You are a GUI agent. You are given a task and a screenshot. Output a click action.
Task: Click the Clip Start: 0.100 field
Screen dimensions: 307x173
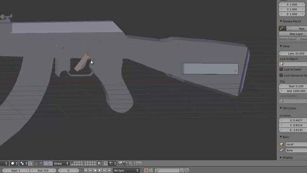[x=293, y=86]
